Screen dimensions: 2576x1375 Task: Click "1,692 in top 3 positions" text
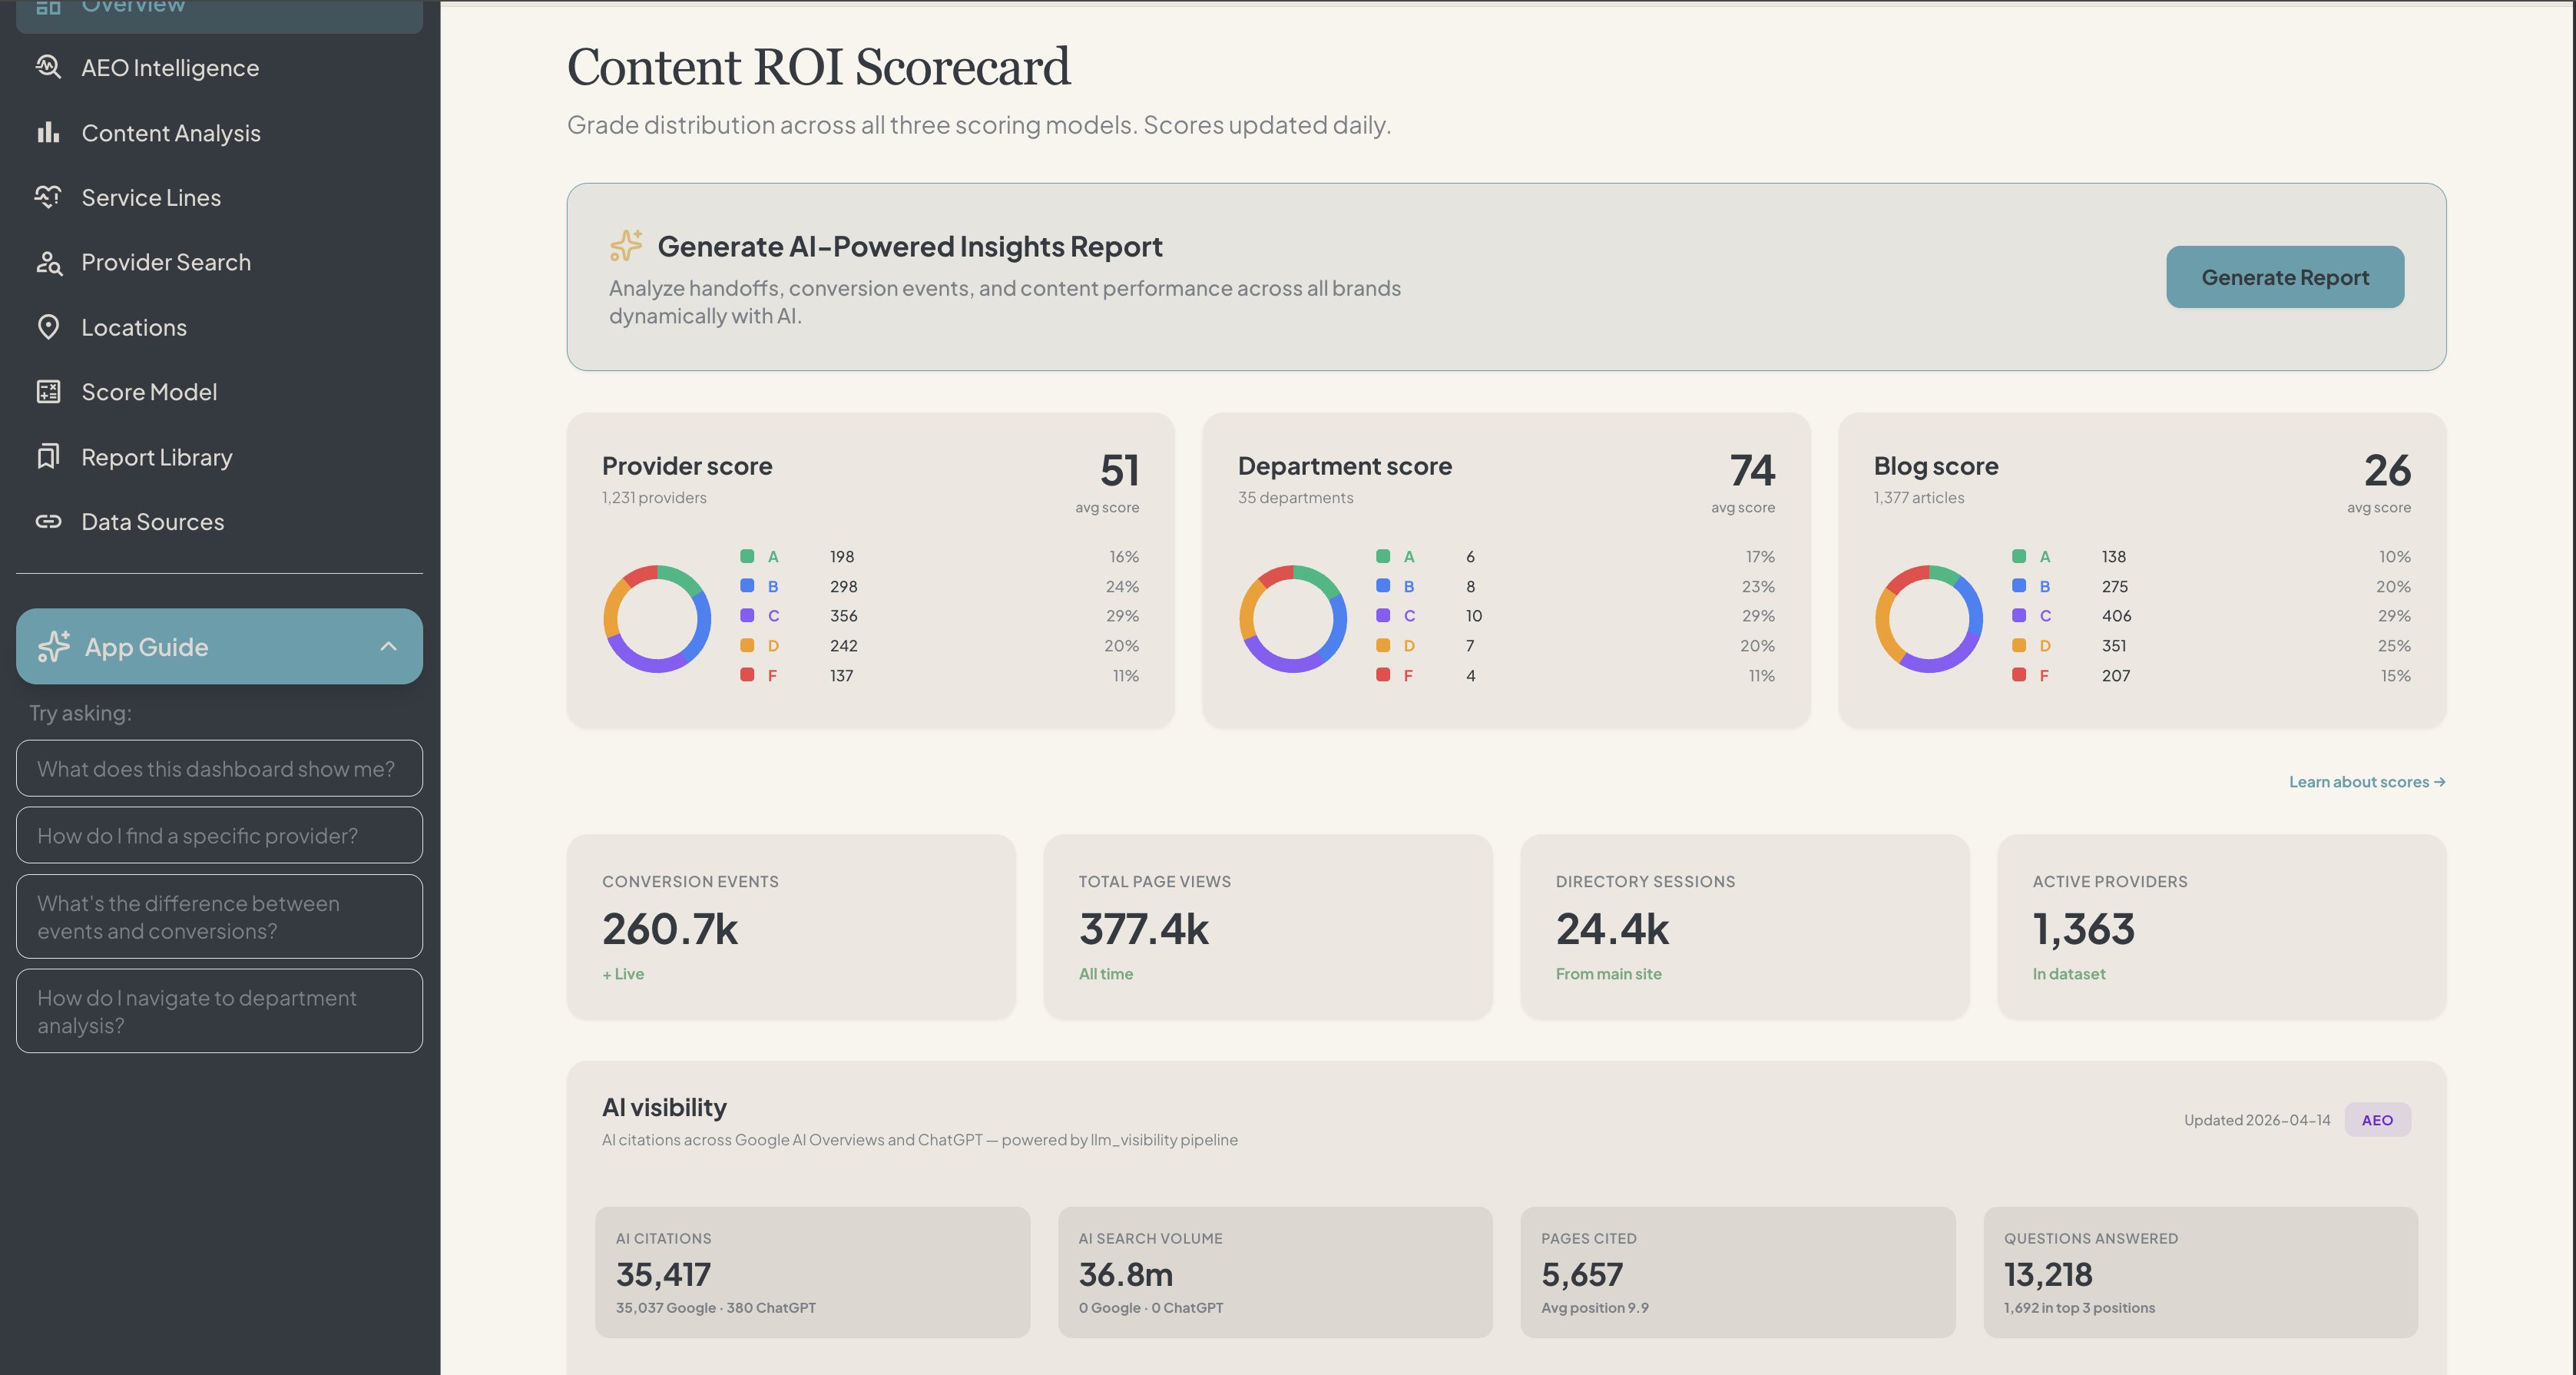[2079, 1307]
